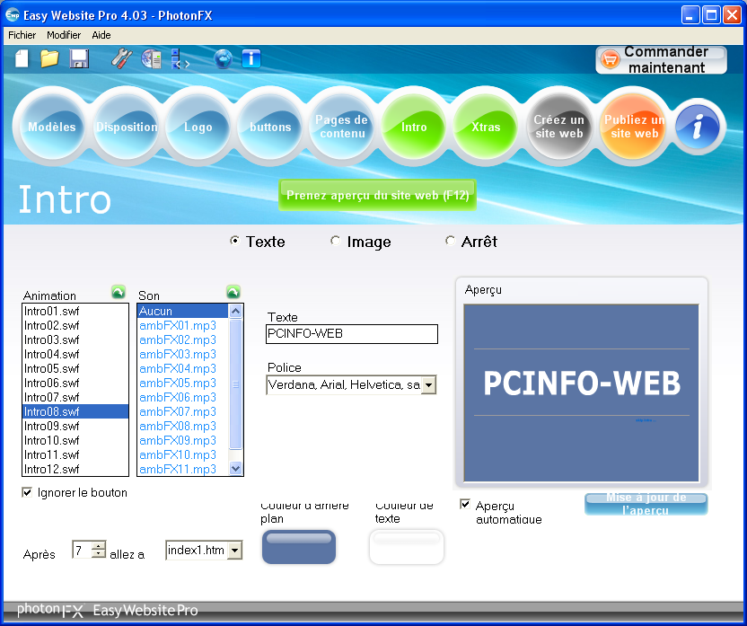Go to the Modèles step bubble
Screen dimensions: 747x626
(x=52, y=127)
